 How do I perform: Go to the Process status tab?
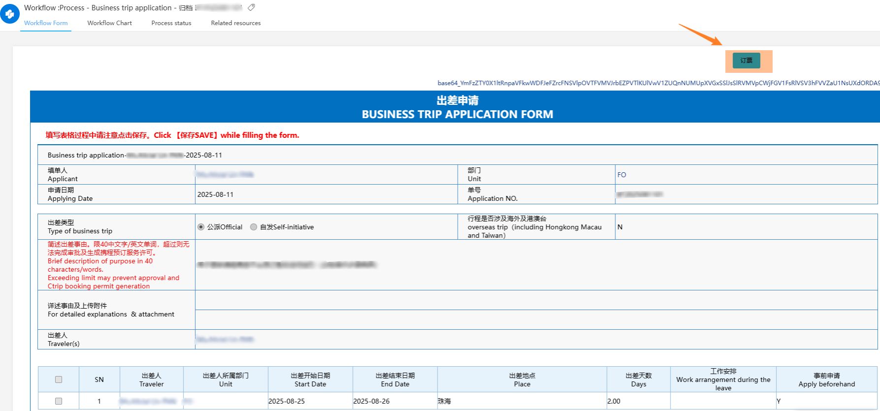pos(171,23)
